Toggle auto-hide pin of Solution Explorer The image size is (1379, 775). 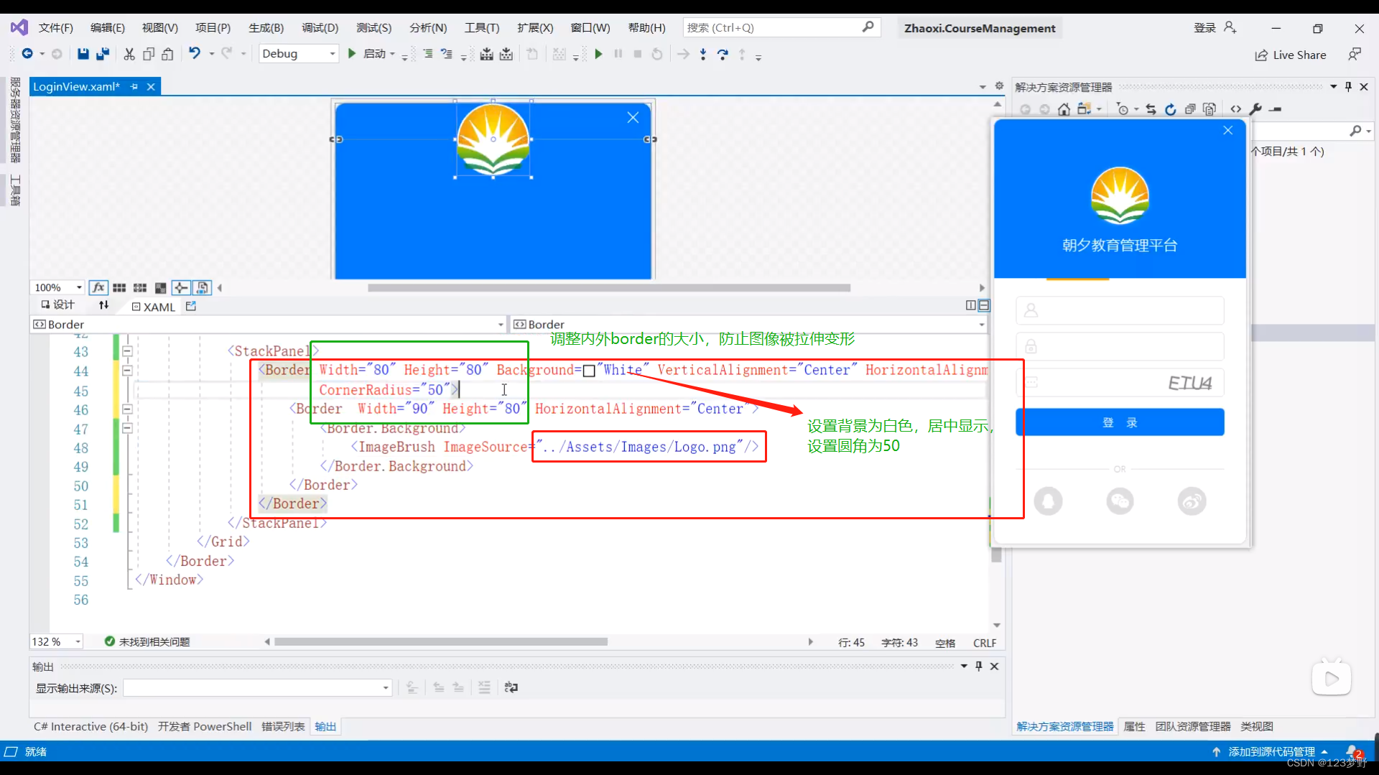[1348, 86]
